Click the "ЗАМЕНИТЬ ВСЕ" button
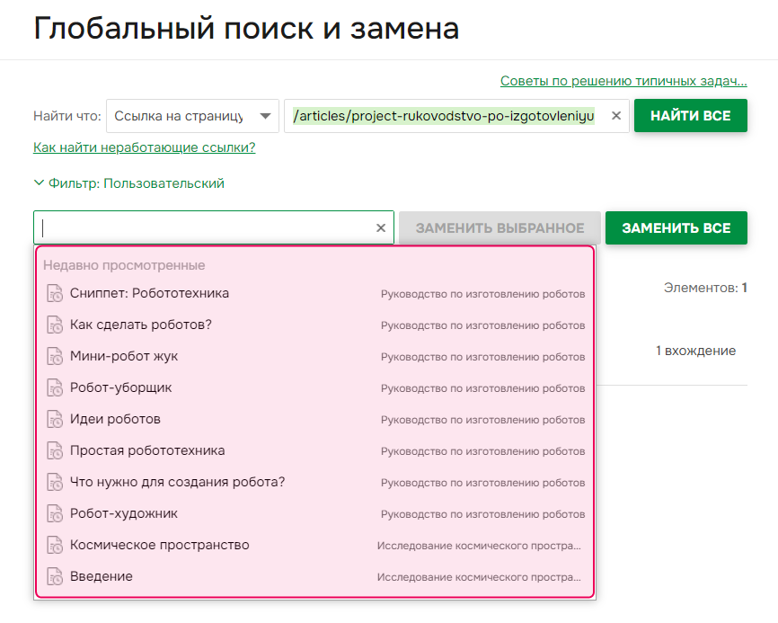Image resolution: width=778 pixels, height=623 pixels. pyautogui.click(x=676, y=227)
